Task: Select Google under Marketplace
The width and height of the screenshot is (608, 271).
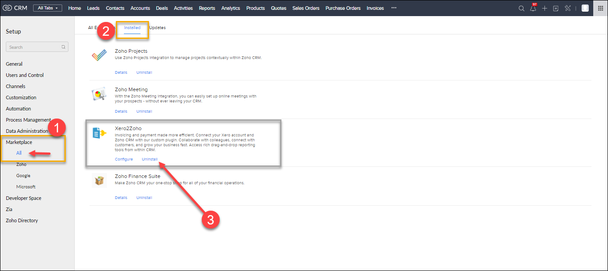Action: point(23,176)
